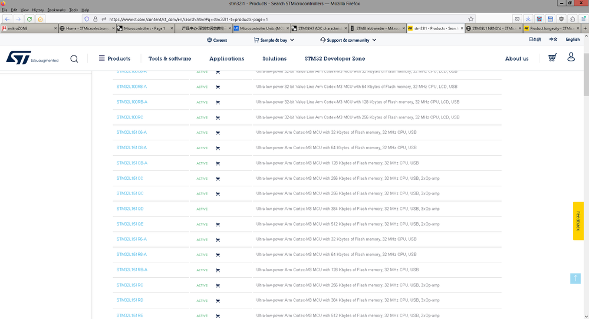Click cart icon for STM32L151RD row
This screenshot has width=589, height=319.
[218, 301]
